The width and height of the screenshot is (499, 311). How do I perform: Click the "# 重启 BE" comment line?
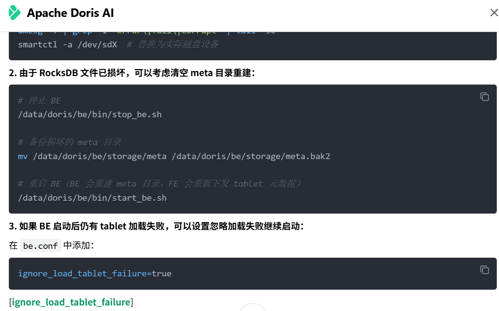click(159, 184)
